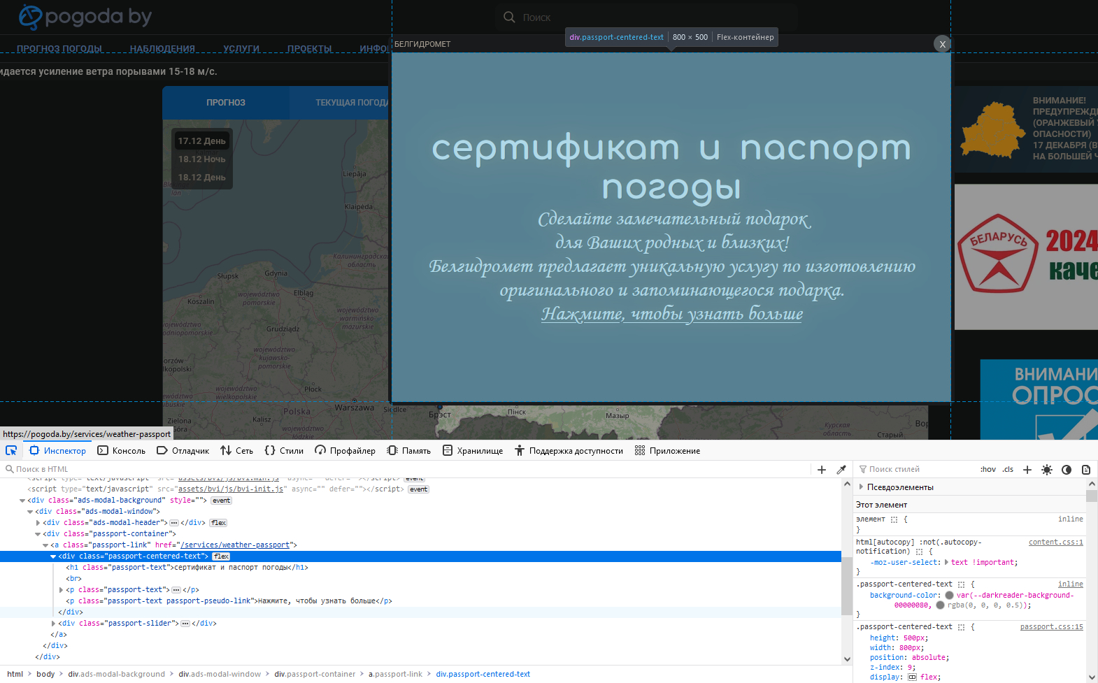Follow the /services/weather-passport href link

pos(236,545)
